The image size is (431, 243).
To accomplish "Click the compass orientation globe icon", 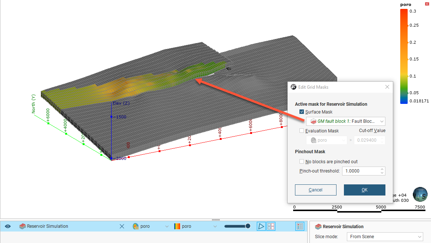I will (420, 194).
